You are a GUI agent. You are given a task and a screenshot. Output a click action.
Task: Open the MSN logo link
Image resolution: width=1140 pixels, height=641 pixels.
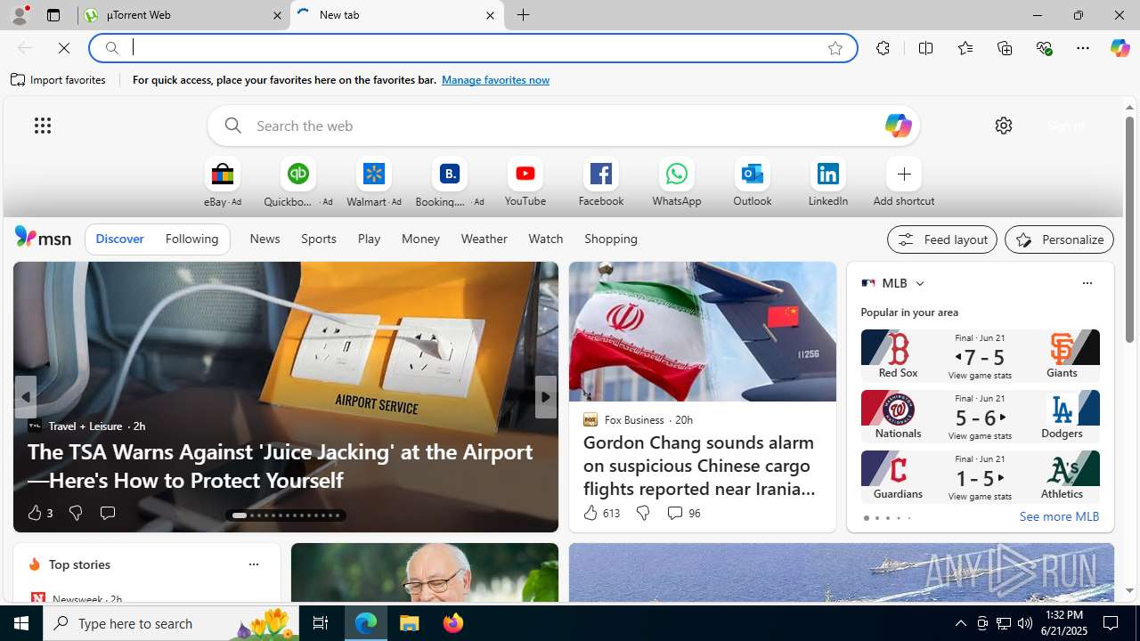(43, 237)
